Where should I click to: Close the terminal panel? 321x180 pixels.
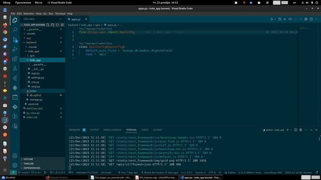pos(316,130)
